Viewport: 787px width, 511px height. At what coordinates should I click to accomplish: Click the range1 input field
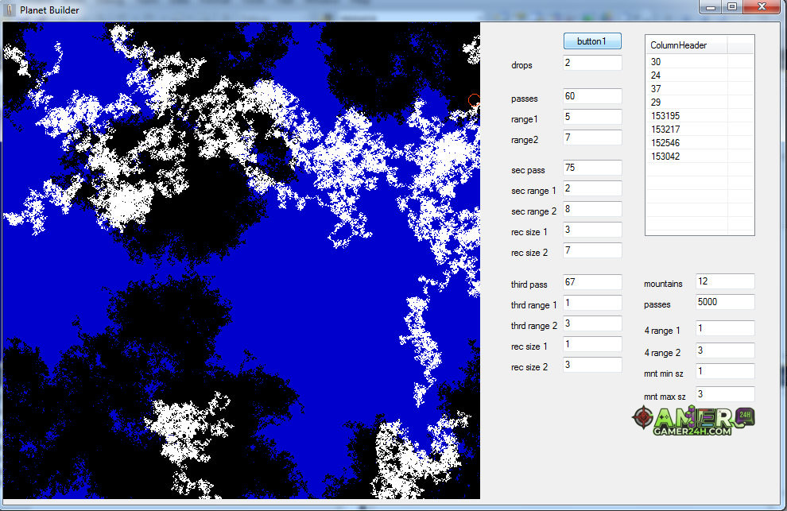coord(592,117)
